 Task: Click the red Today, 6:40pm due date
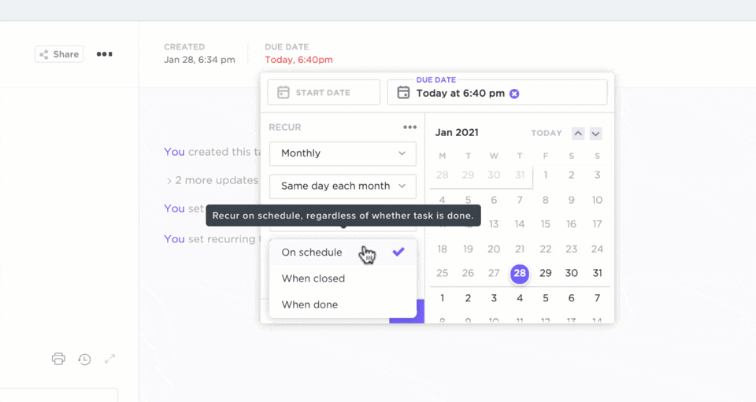coord(298,60)
